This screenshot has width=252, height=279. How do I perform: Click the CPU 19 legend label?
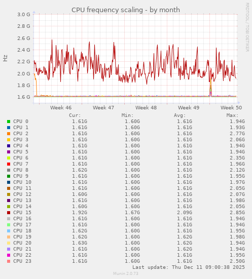[22, 237]
